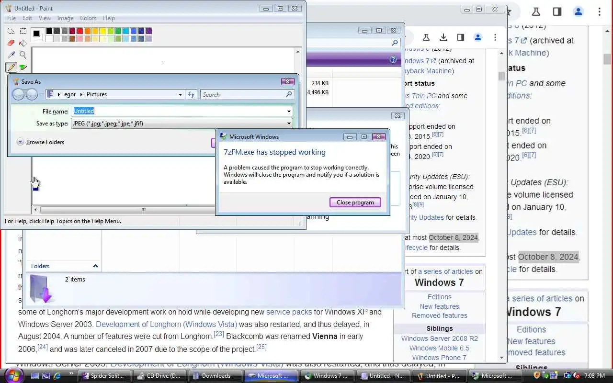Open the Downloads icon in the Chrome toolbar

[443, 37]
